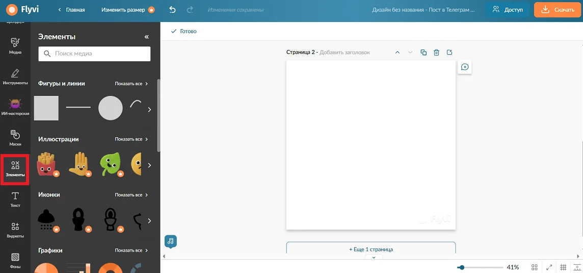
Task: Click the design name Дизайн без названия
Action: click(x=423, y=10)
